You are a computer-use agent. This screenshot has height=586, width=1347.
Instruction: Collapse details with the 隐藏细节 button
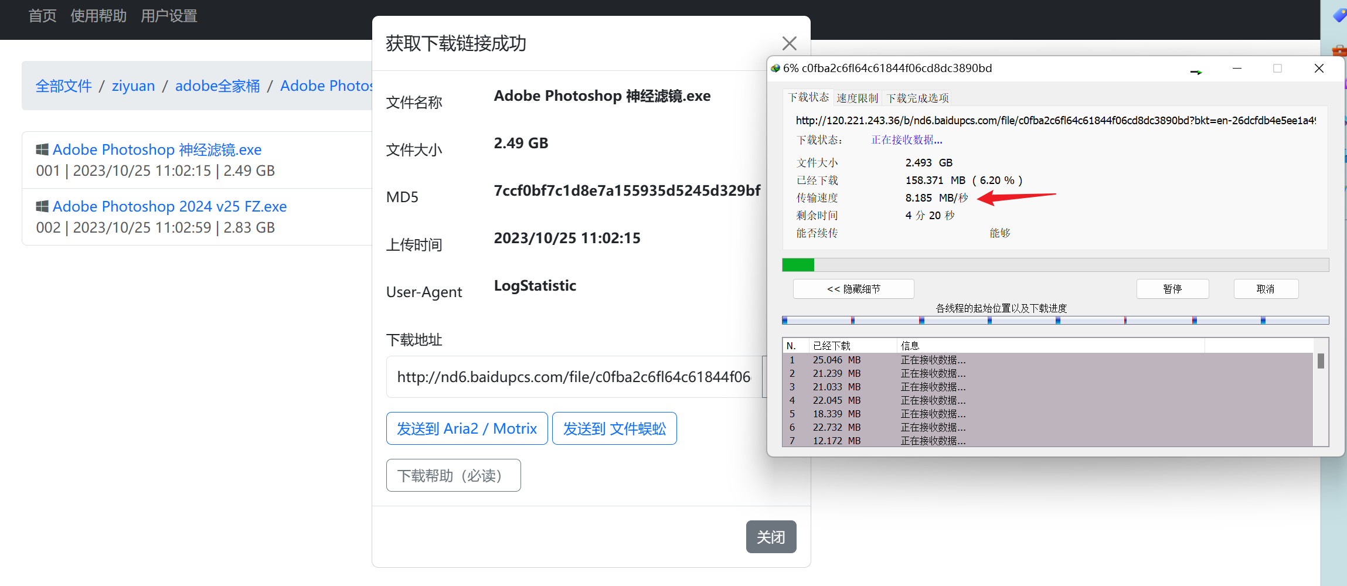(x=853, y=288)
